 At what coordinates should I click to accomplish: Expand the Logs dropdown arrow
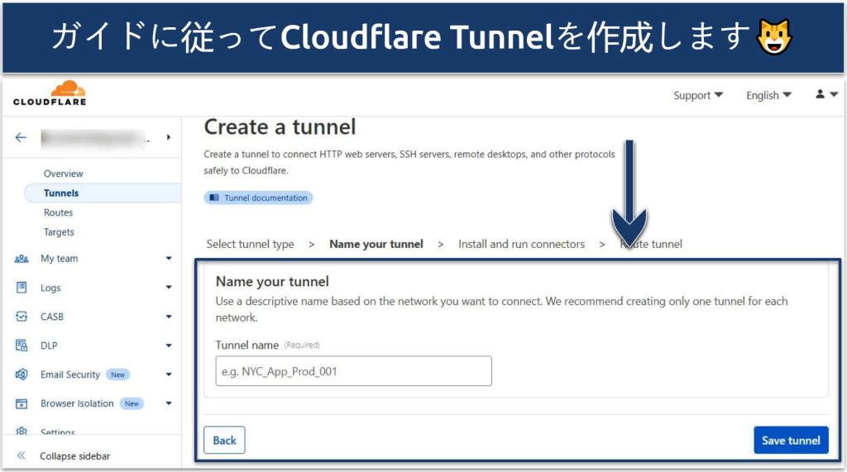pos(169,288)
